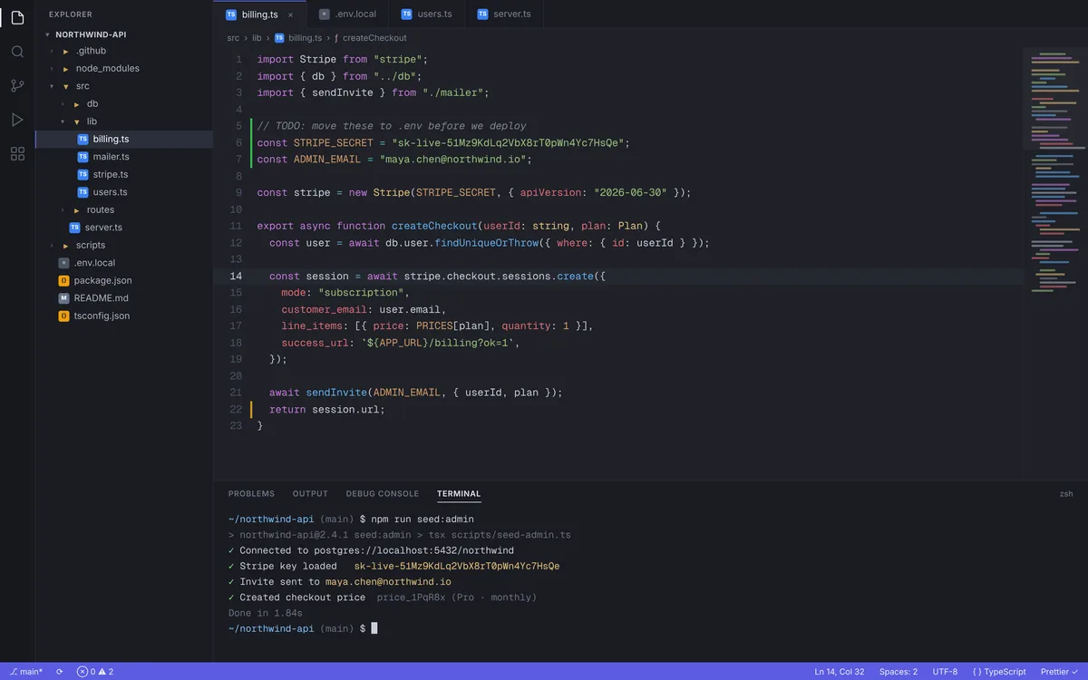Open tsconfig.json in the explorer

coord(123,316)
